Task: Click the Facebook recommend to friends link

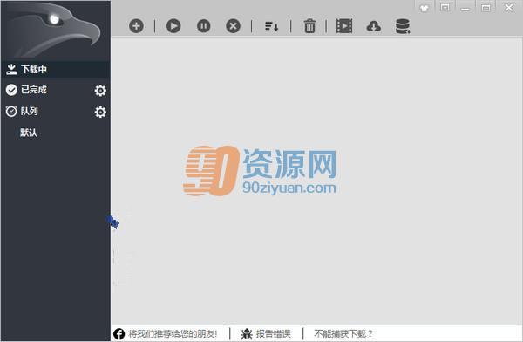Action: point(166,333)
